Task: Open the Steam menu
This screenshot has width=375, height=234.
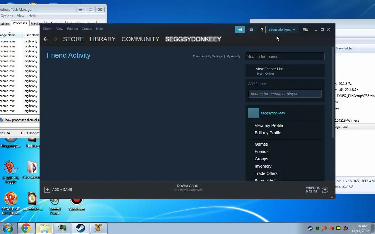Action: point(48,29)
